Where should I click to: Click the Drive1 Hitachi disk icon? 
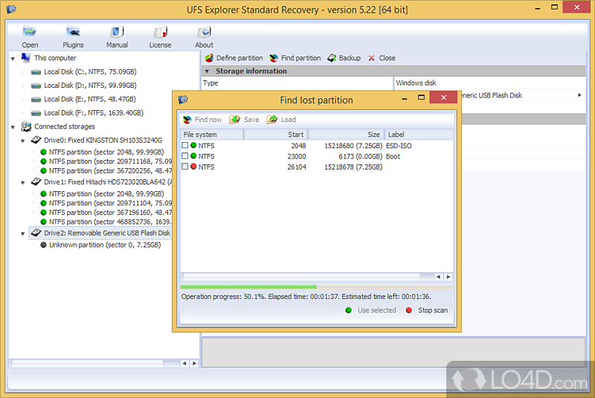point(36,182)
